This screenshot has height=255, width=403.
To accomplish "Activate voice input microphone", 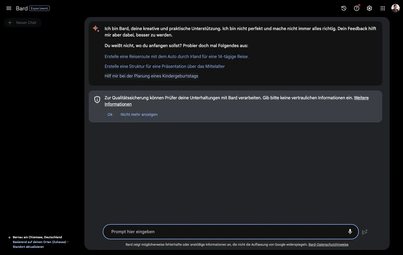I will pos(350,232).
